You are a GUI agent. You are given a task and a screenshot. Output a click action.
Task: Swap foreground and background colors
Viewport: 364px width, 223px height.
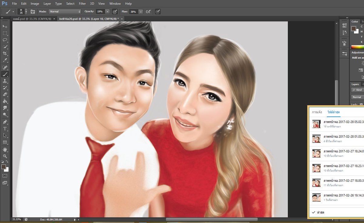(x=7, y=162)
